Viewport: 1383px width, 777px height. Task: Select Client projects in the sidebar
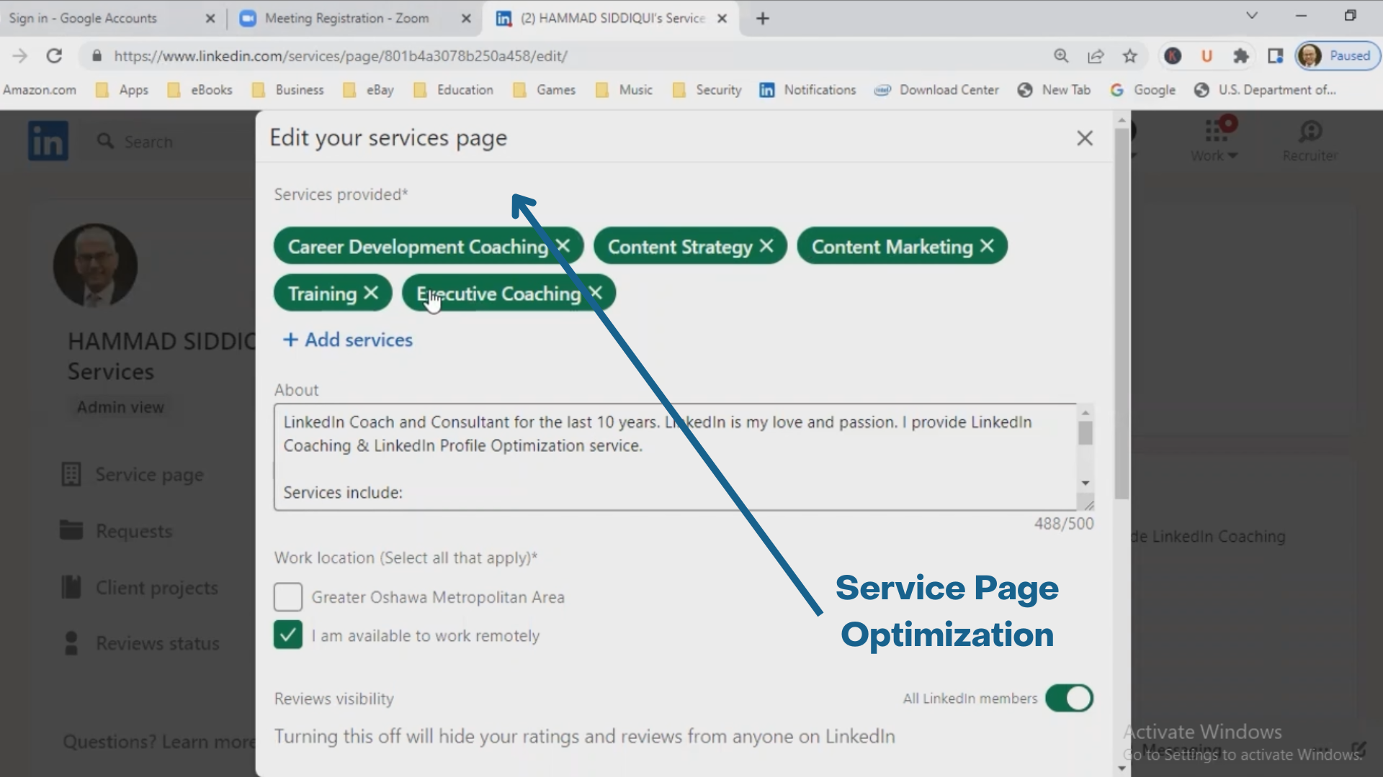(140, 588)
